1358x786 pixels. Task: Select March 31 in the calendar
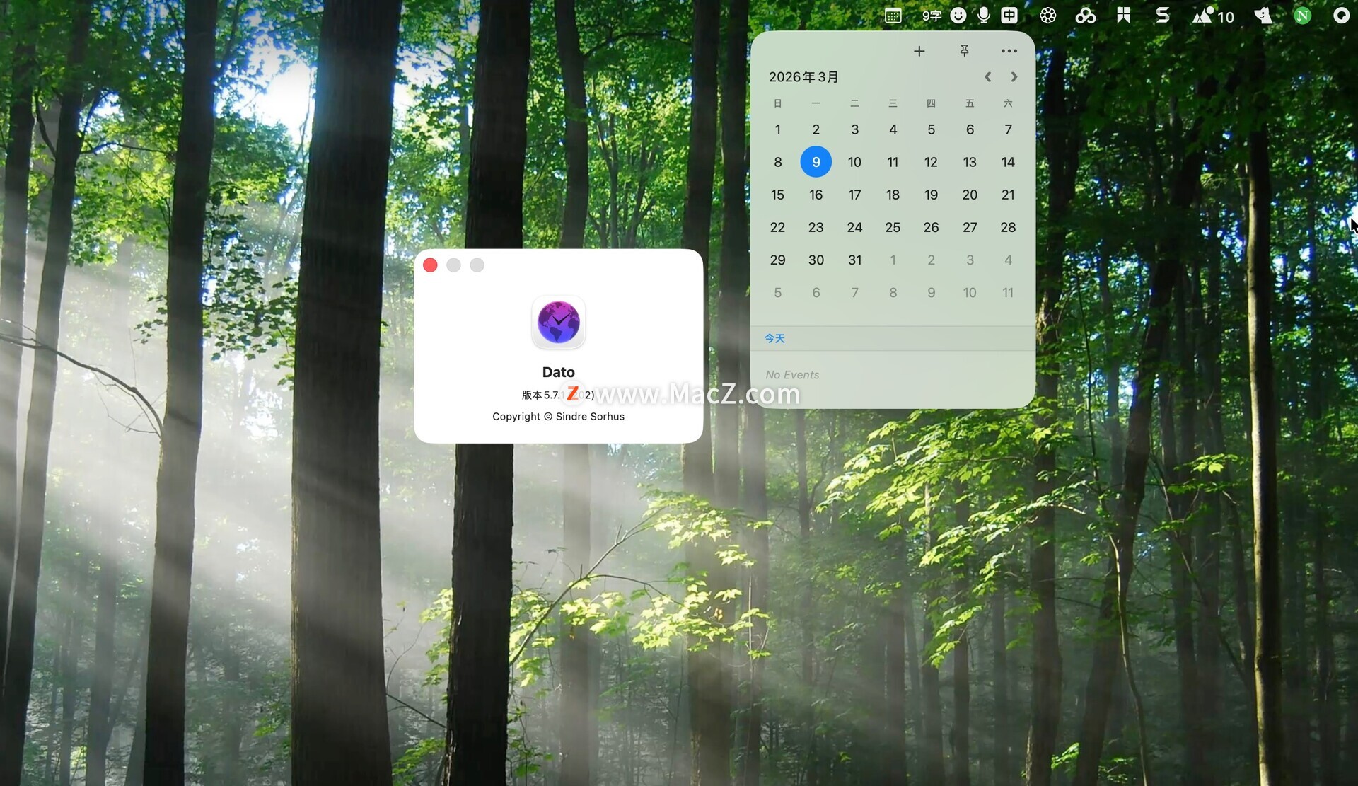tap(854, 260)
